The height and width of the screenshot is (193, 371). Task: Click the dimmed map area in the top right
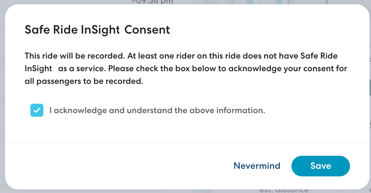tap(289, 2)
